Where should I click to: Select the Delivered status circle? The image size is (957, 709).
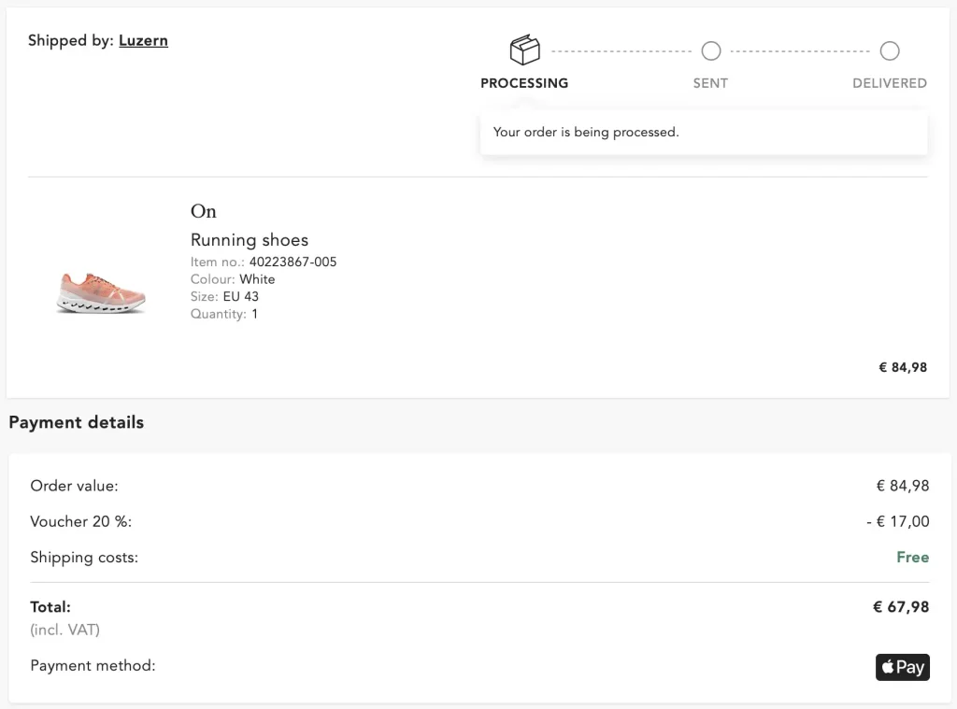890,50
